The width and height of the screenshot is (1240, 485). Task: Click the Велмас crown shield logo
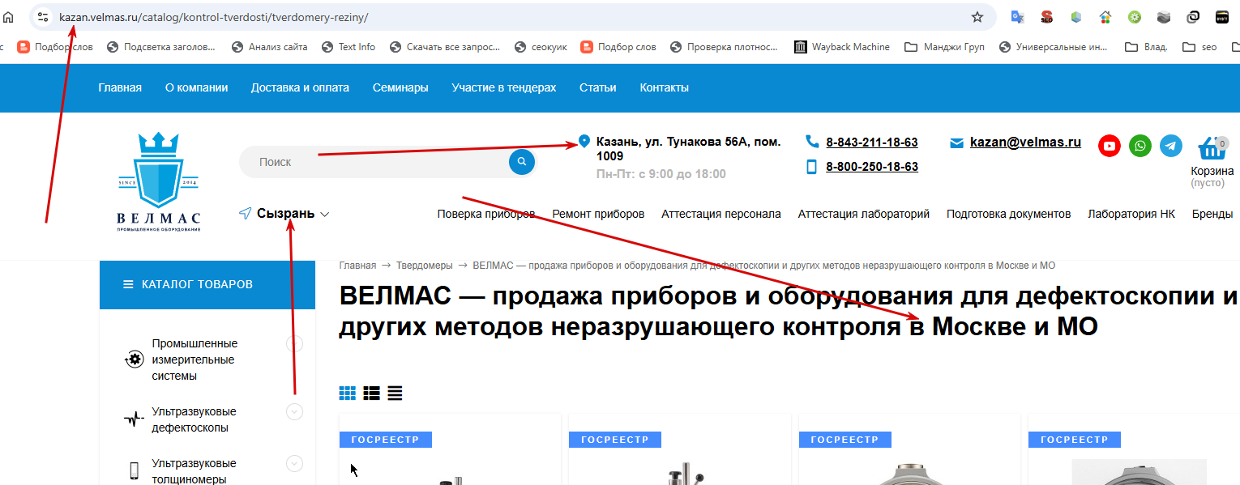click(x=158, y=181)
